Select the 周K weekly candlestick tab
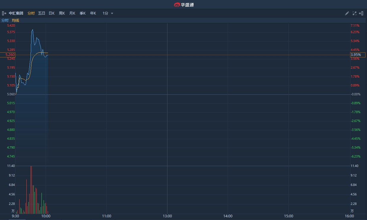Viewport: 367px width, 220px height. tap(62, 13)
